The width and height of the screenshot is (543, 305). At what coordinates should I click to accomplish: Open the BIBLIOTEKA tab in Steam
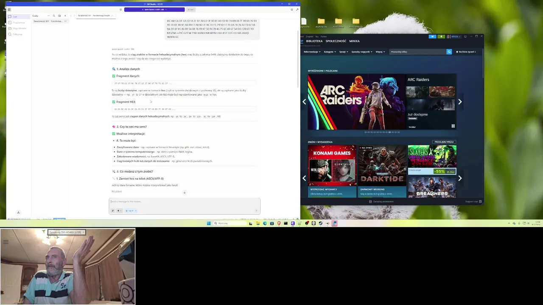[x=315, y=41]
